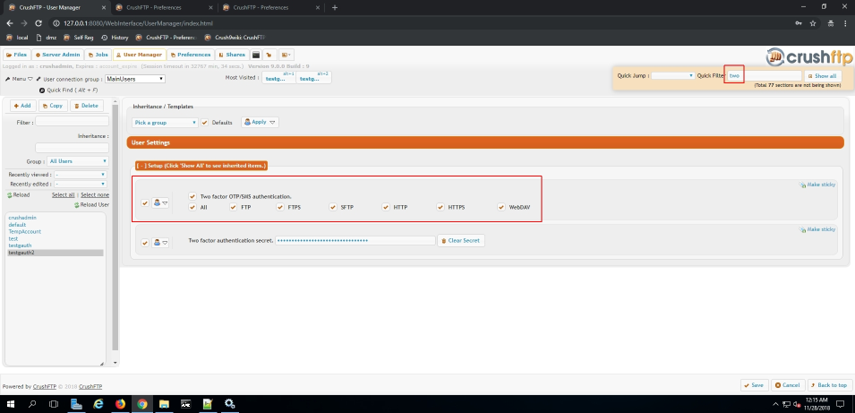855x413 pixels.
Task: Open File Explorer from the taskbar
Action: coord(164,404)
